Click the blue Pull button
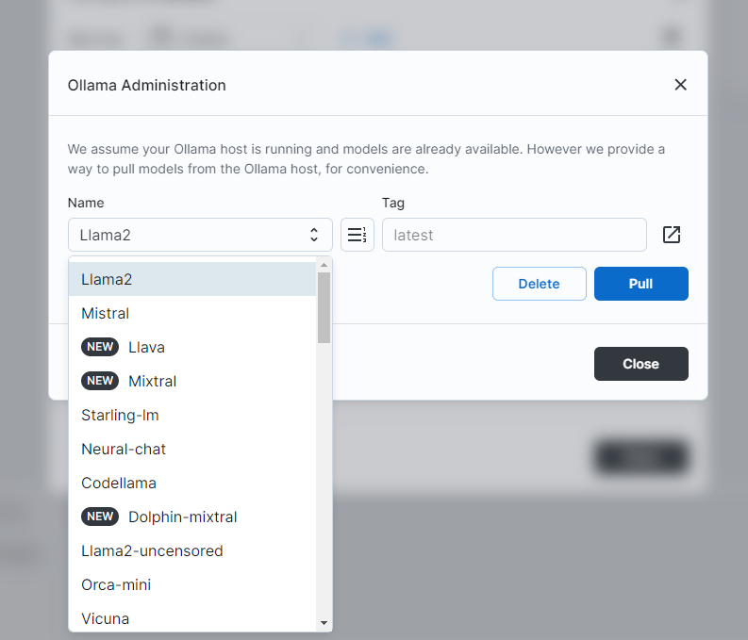This screenshot has height=640, width=748. [x=640, y=284]
